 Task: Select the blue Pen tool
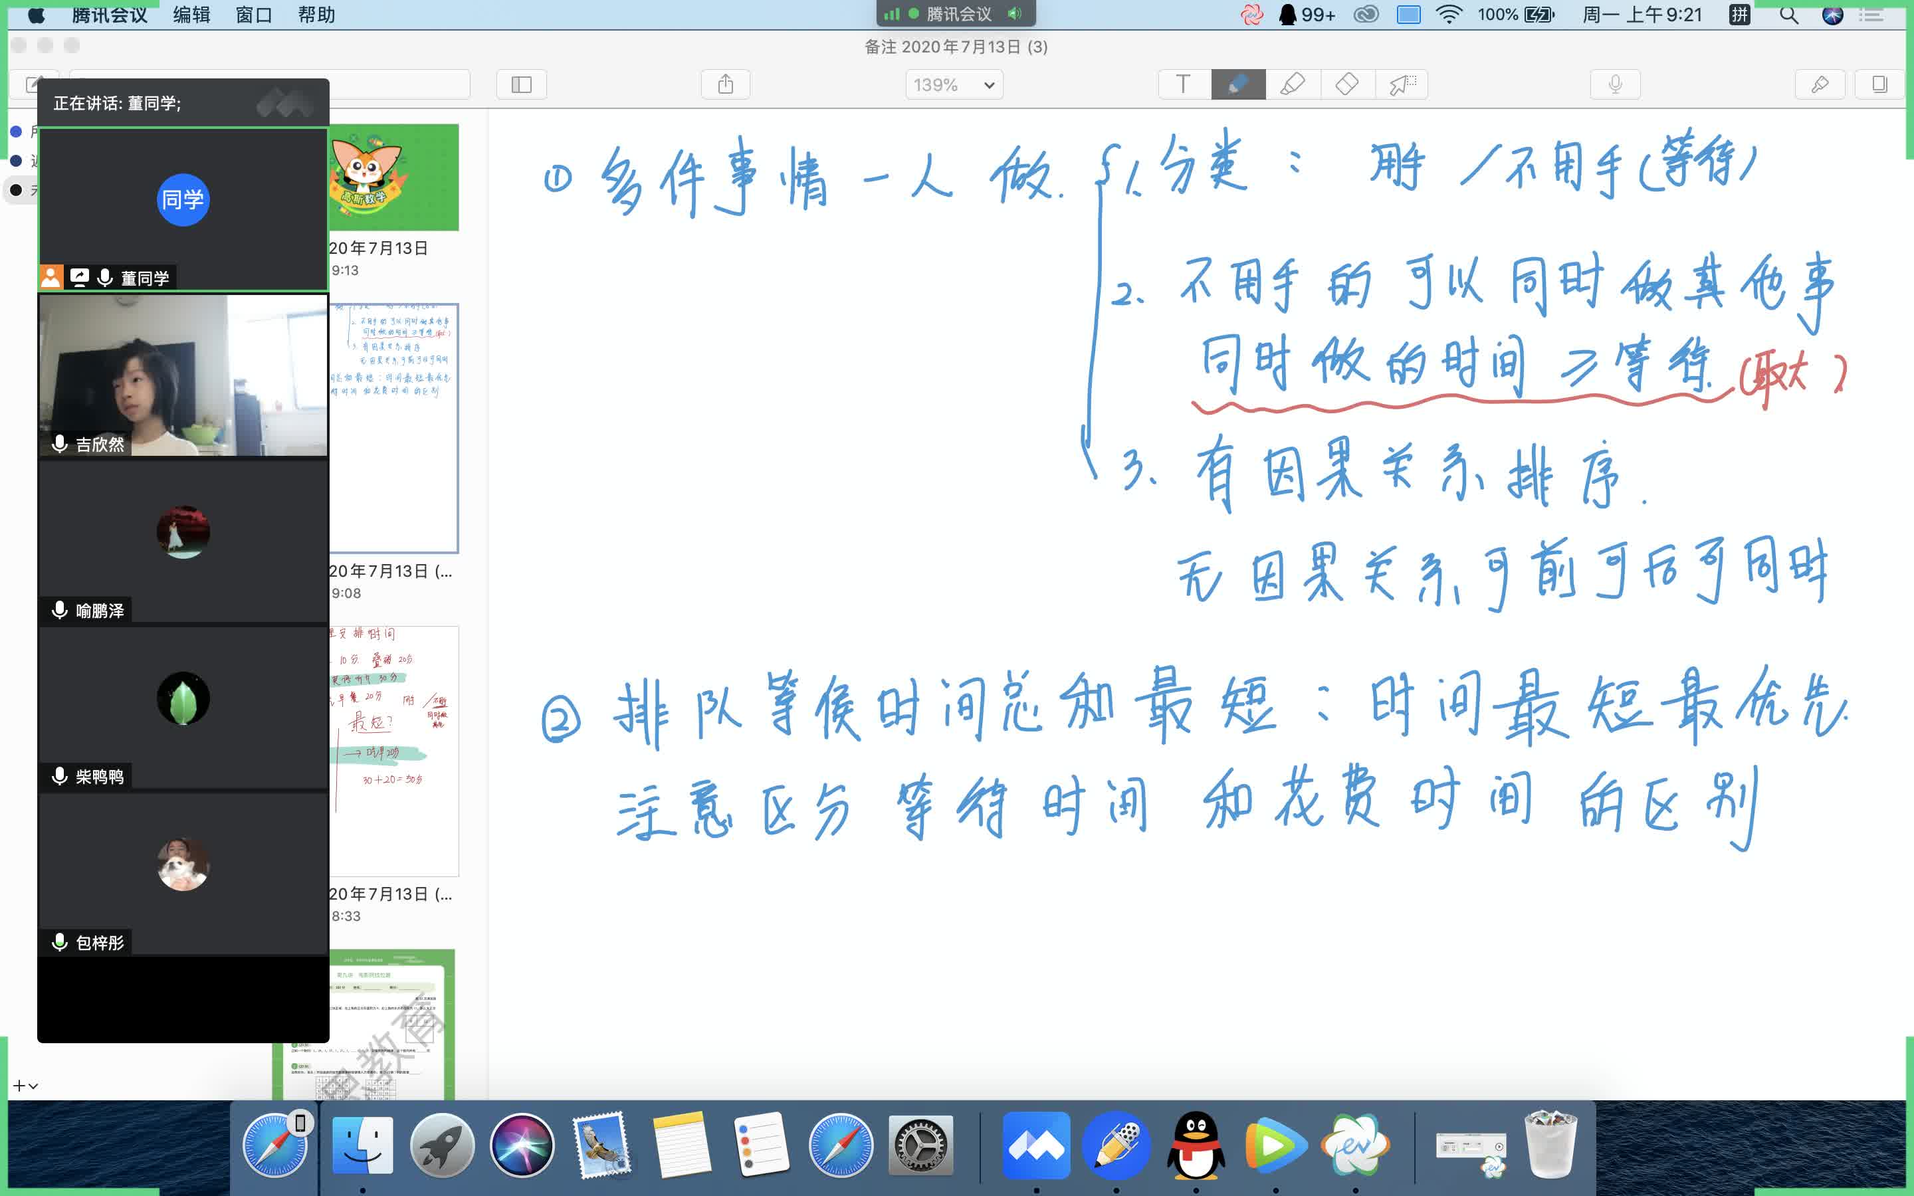(x=1237, y=84)
